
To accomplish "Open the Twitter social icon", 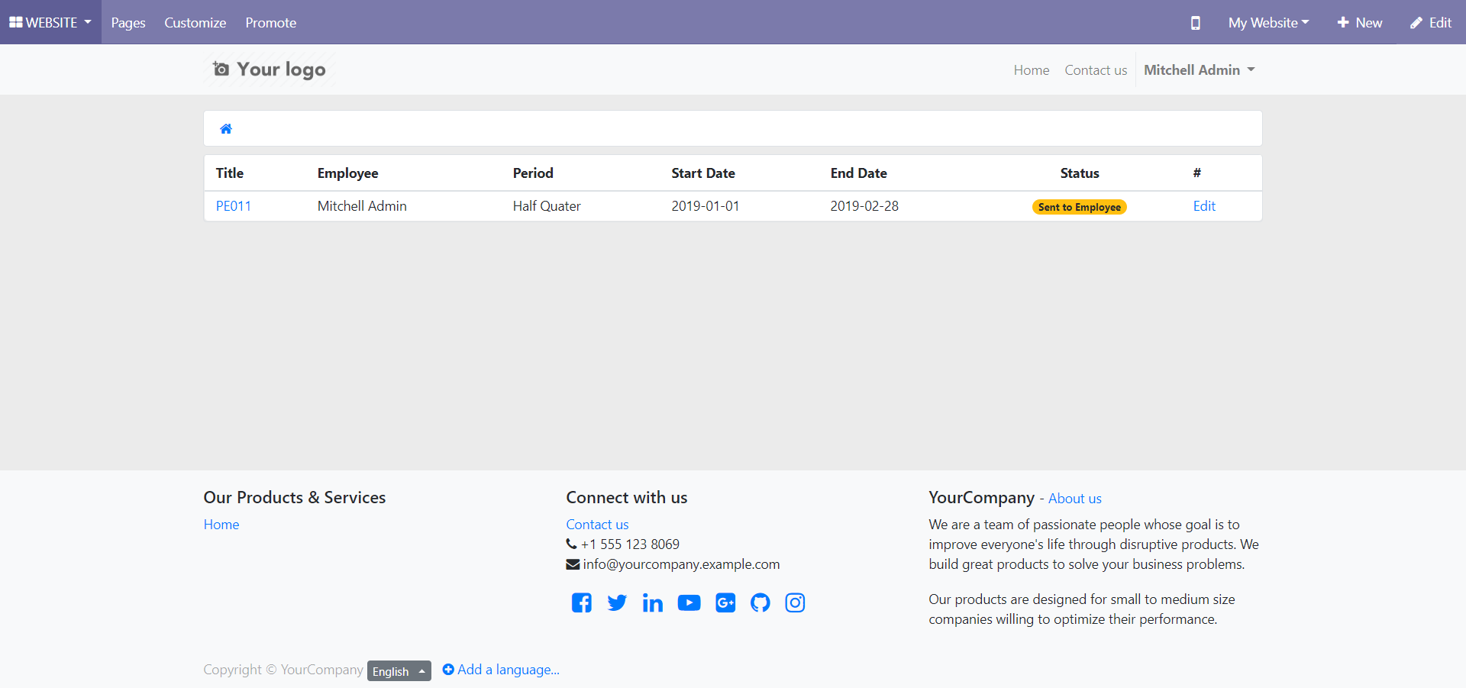I will [617, 603].
